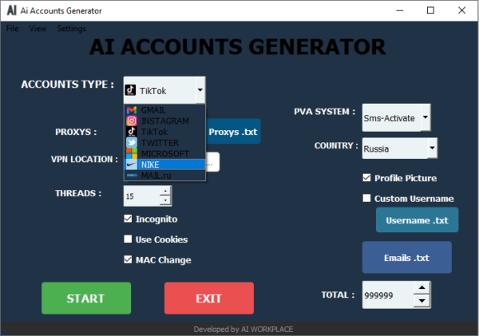The width and height of the screenshot is (479, 336).
Task: Click the AI app logo in title bar
Action: click(x=12, y=10)
